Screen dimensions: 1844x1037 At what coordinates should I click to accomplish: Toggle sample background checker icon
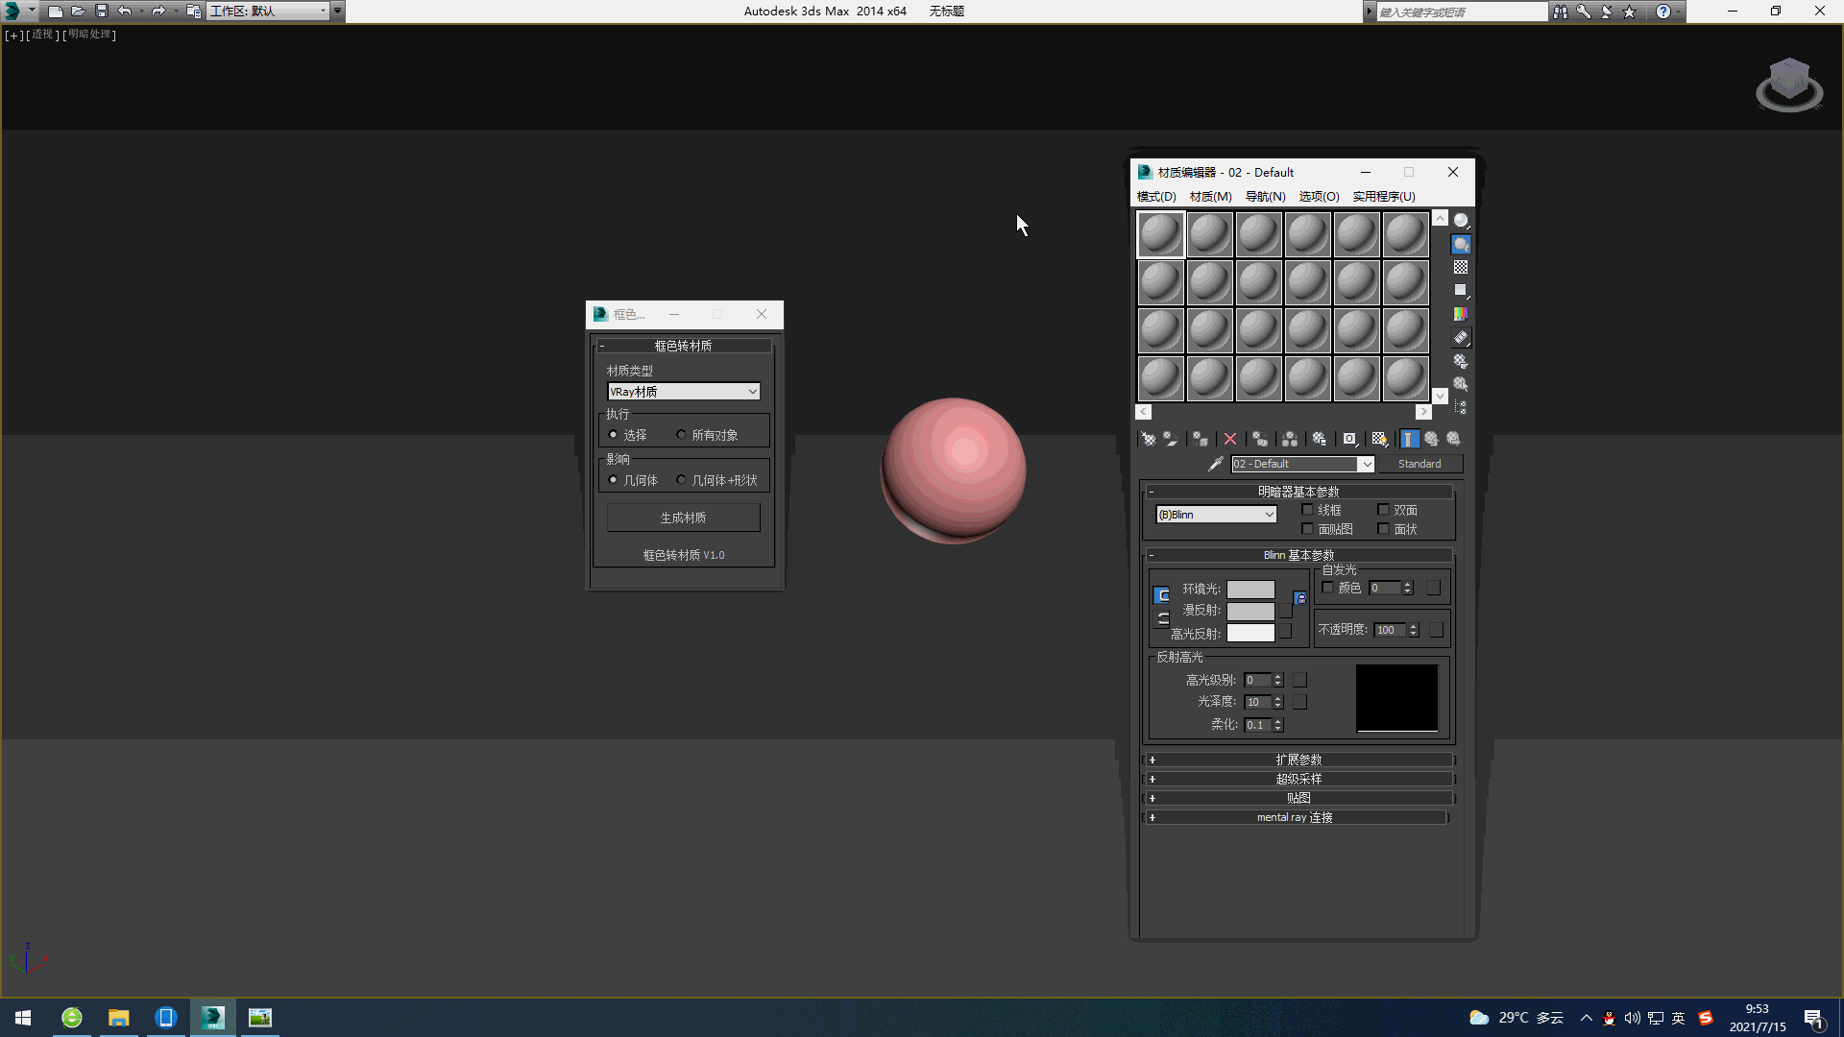(x=1461, y=268)
